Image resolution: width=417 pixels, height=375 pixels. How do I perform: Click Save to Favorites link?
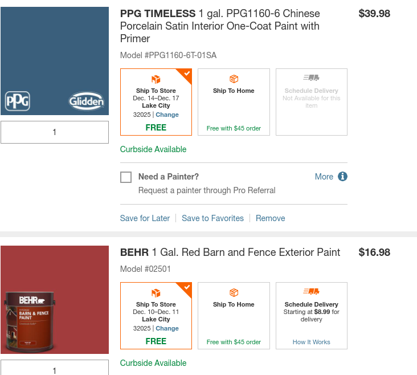[x=212, y=218]
